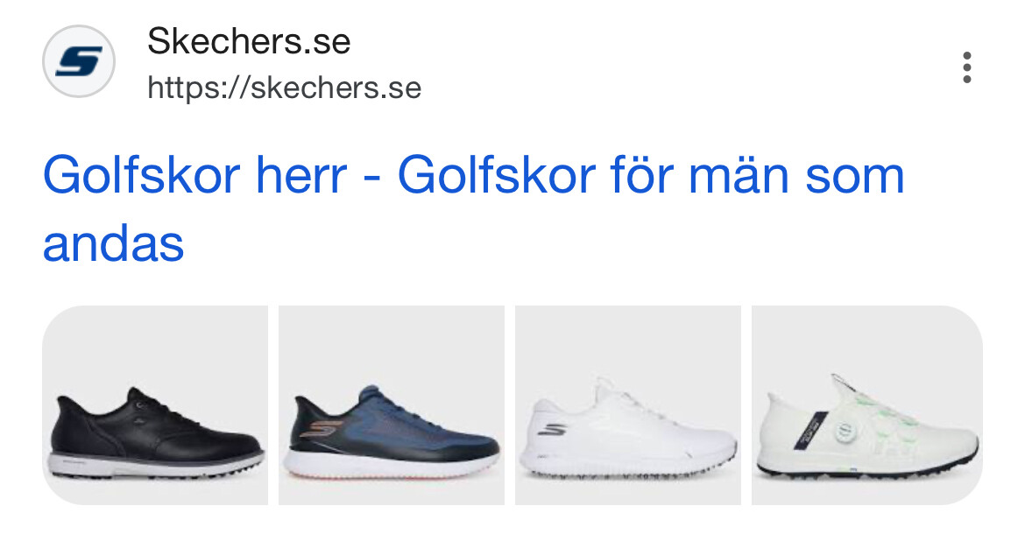The image size is (1025, 534).
Task: Open the https://skechers.se URL text
Action: pos(285,88)
